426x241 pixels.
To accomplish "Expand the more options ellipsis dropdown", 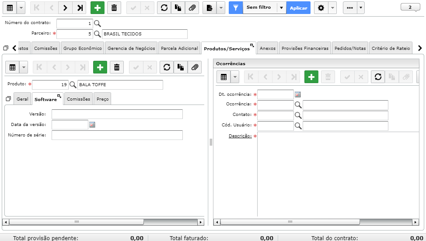I will click(x=361, y=8).
